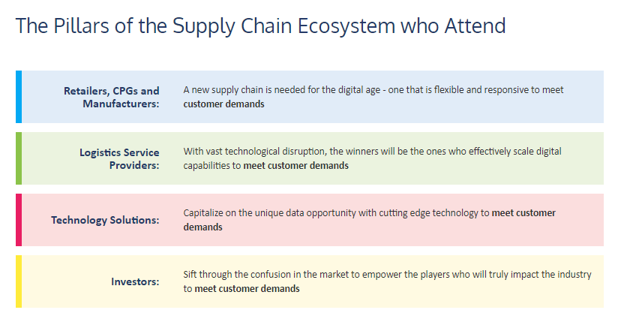Image resolution: width=621 pixels, height=328 pixels.
Task: Click bold 'customer demands' text in Retailers row
Action: click(x=223, y=104)
